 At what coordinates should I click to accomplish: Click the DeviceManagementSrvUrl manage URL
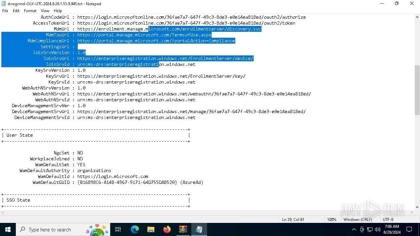tap(192, 111)
